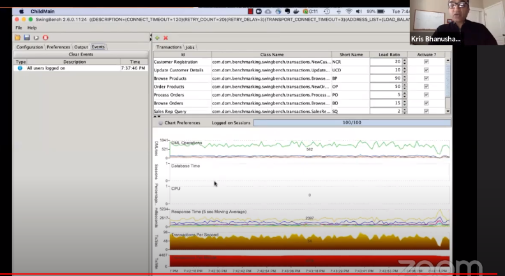Select short name cell UCD

(x=350, y=70)
